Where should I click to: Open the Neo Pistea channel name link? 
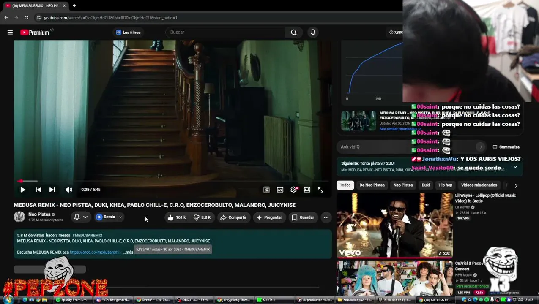click(39, 214)
